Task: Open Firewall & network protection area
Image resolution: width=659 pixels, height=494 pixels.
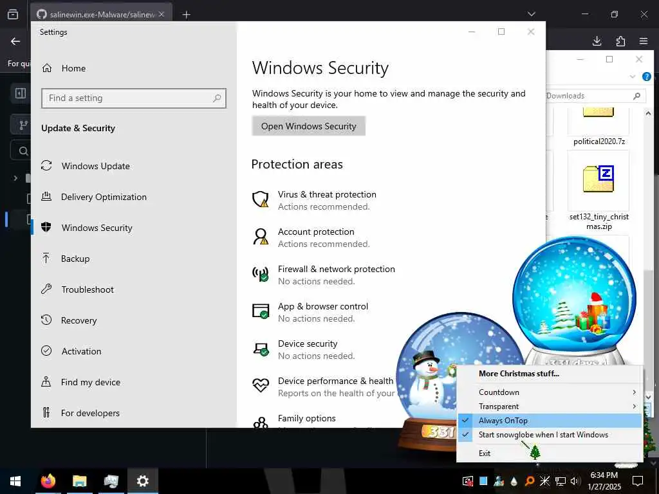Action: 324,275
